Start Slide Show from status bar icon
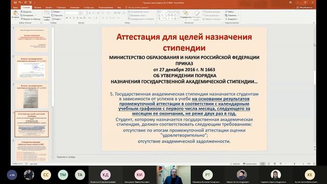327x184 pixels. coord(281,164)
